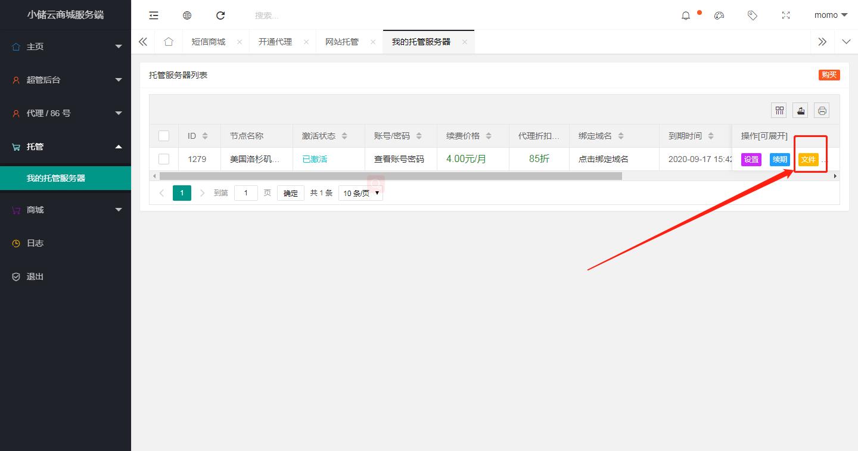The image size is (858, 451).
Task: Open the tab options dropdown arrow
Action: coord(846,42)
